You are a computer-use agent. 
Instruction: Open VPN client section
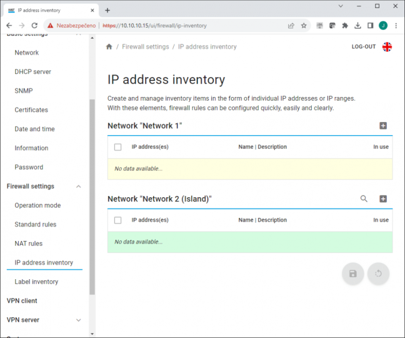click(x=22, y=301)
